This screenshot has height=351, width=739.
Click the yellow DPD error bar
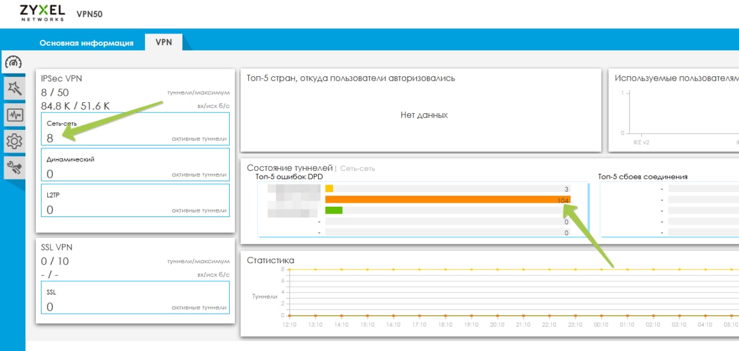[329, 189]
